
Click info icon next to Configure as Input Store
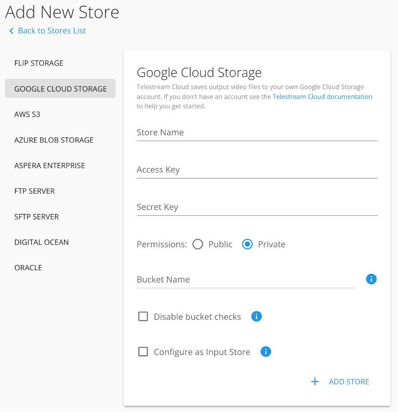265,352
